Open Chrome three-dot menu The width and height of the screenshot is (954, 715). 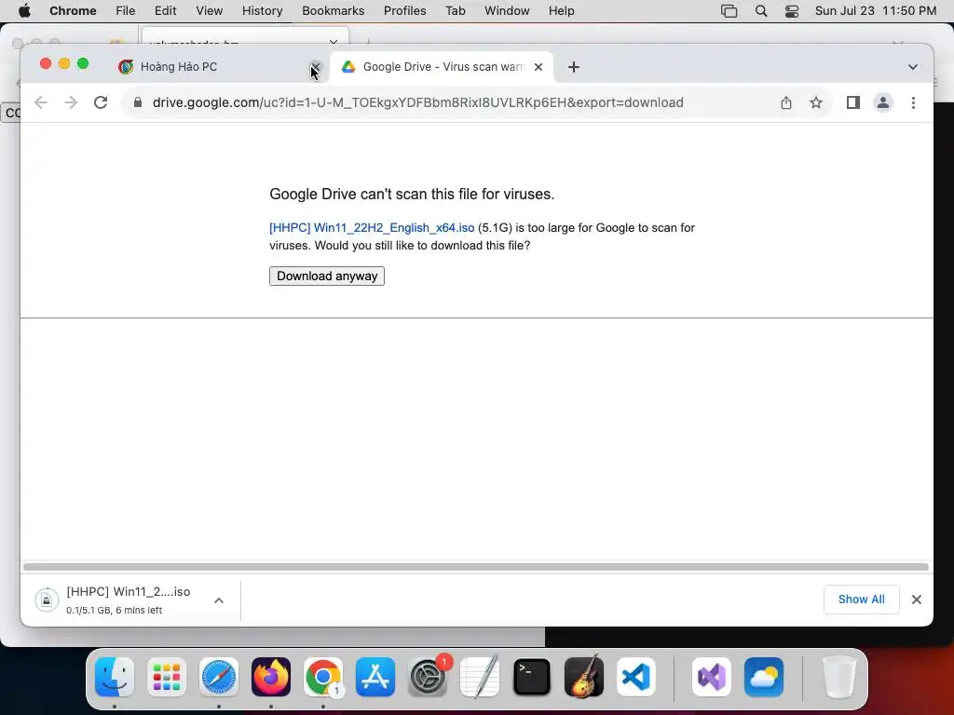pos(913,102)
